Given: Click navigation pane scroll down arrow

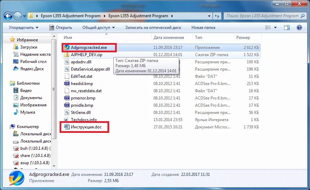Looking at the screenshot, I should (54, 166).
